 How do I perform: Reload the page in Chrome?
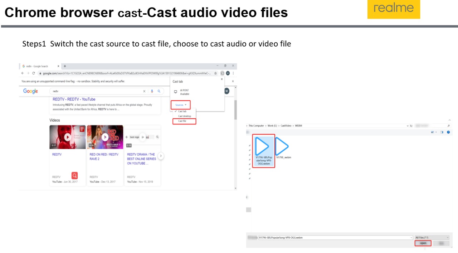click(x=34, y=73)
